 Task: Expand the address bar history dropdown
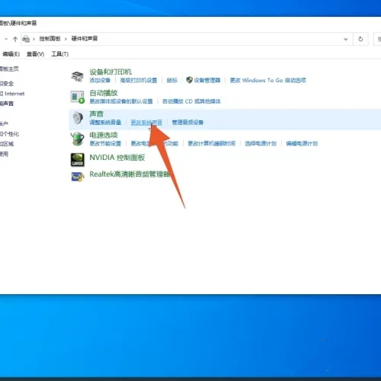pos(346,39)
